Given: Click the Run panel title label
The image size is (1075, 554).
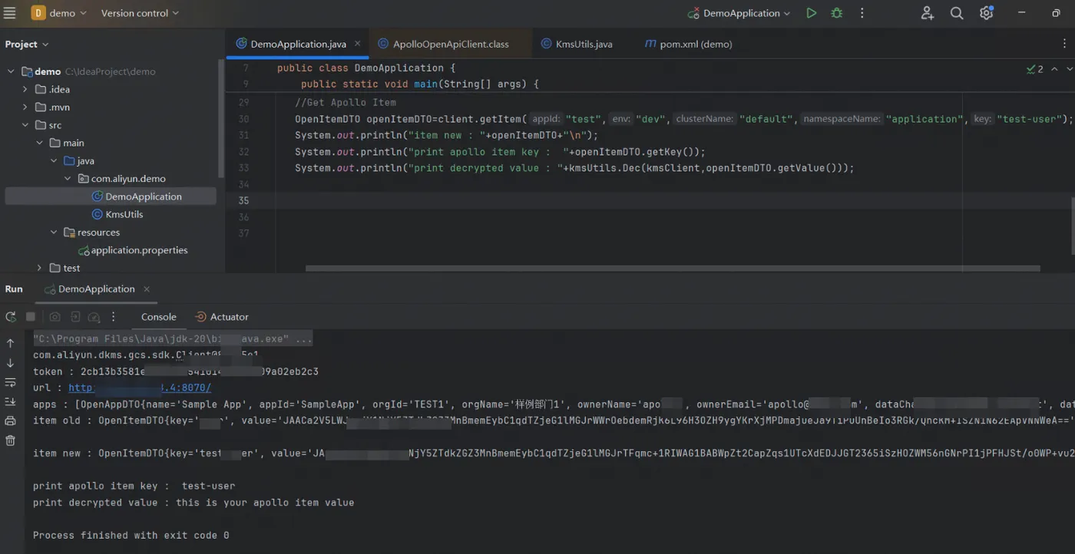Looking at the screenshot, I should point(14,289).
